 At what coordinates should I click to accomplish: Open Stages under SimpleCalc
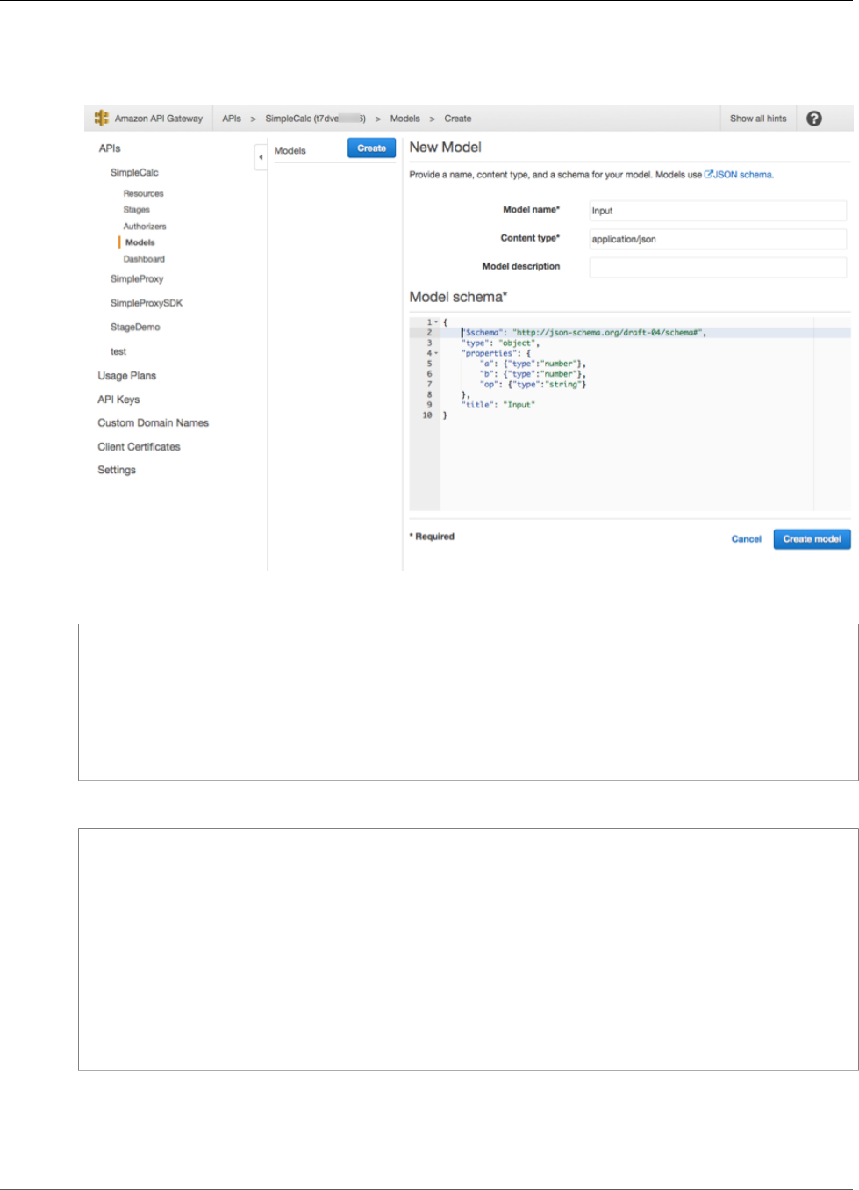pos(136,210)
